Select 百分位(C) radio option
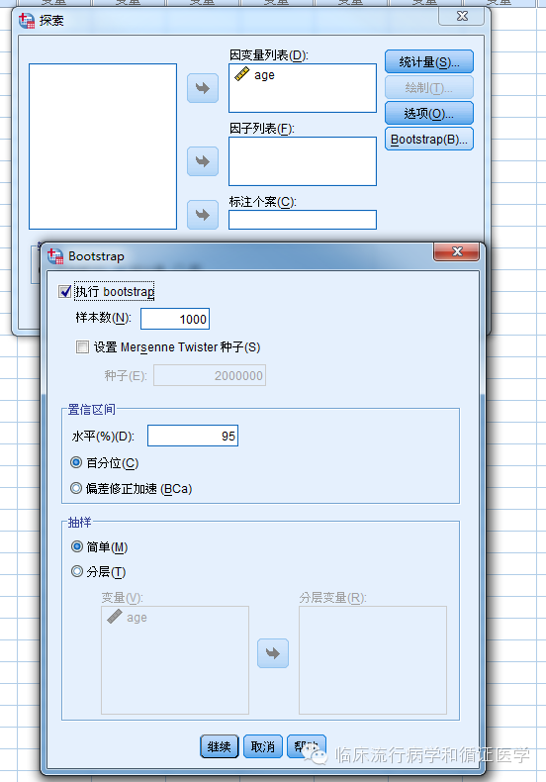546x782 pixels. coord(76,462)
